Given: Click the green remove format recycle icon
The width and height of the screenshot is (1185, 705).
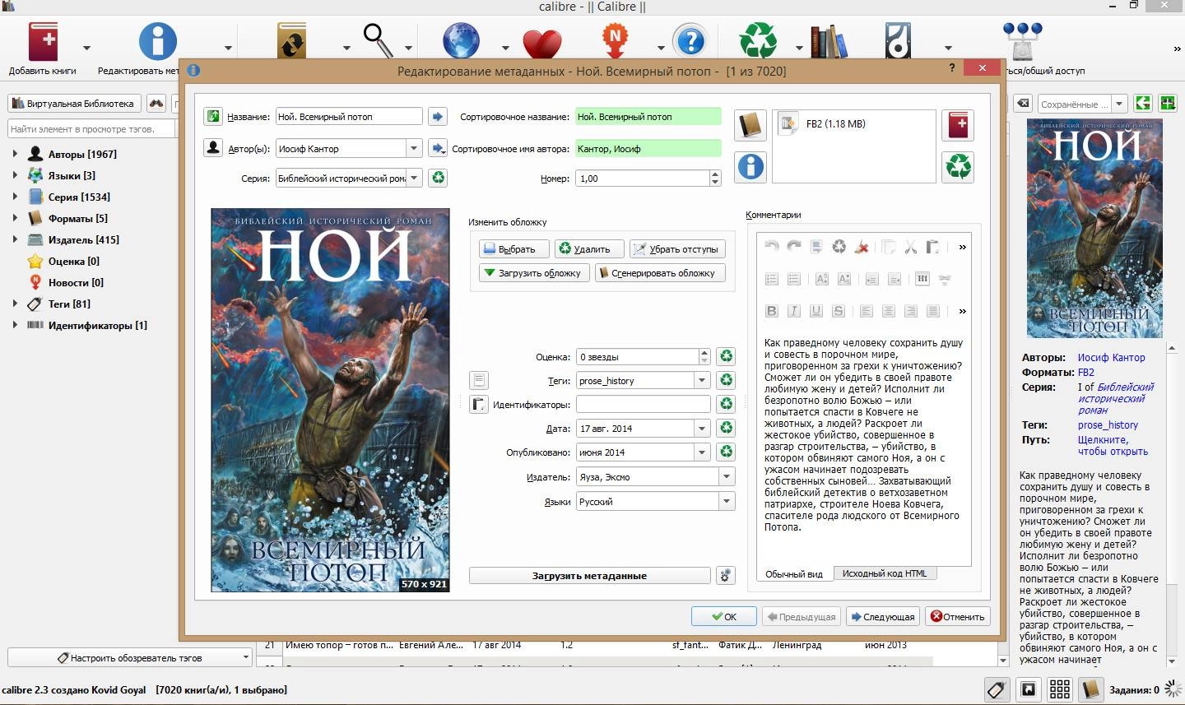Looking at the screenshot, I should pos(959,166).
